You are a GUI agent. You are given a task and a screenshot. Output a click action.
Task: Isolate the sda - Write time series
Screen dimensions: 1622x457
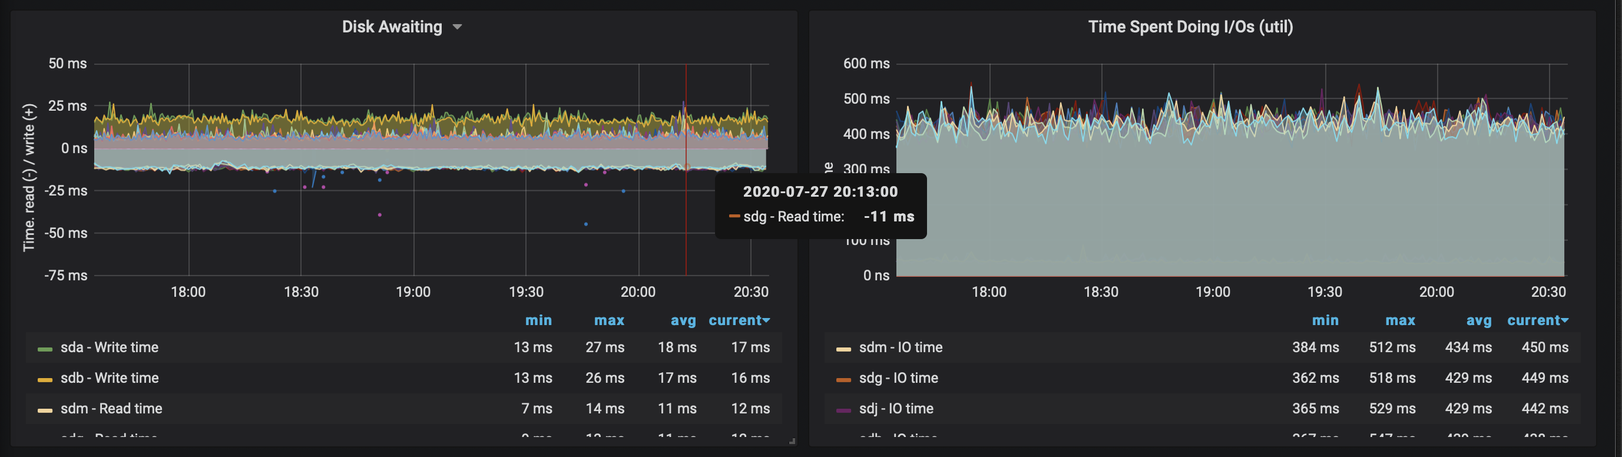pos(110,347)
